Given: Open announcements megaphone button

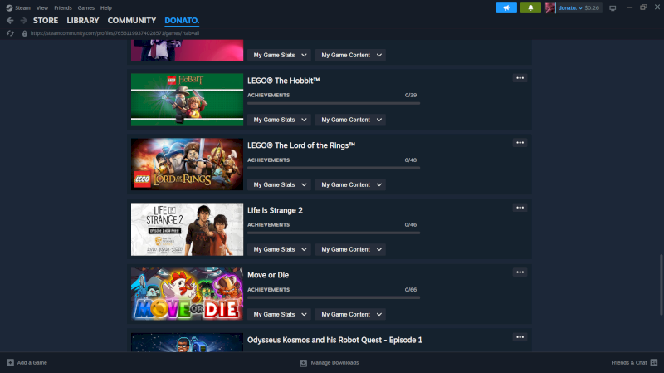Looking at the screenshot, I should click(506, 7).
